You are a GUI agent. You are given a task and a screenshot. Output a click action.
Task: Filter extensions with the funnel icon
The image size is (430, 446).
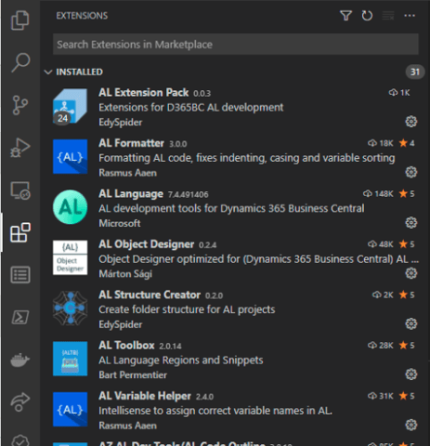coord(345,16)
